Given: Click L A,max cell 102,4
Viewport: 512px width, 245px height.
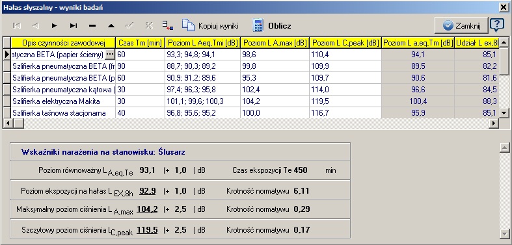Looking at the screenshot, I should point(275,90).
